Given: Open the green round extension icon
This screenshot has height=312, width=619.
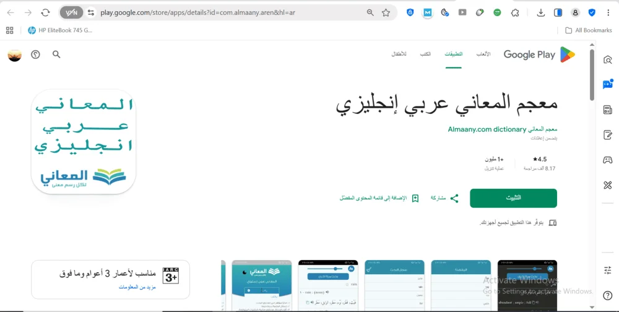Looking at the screenshot, I should 497,12.
